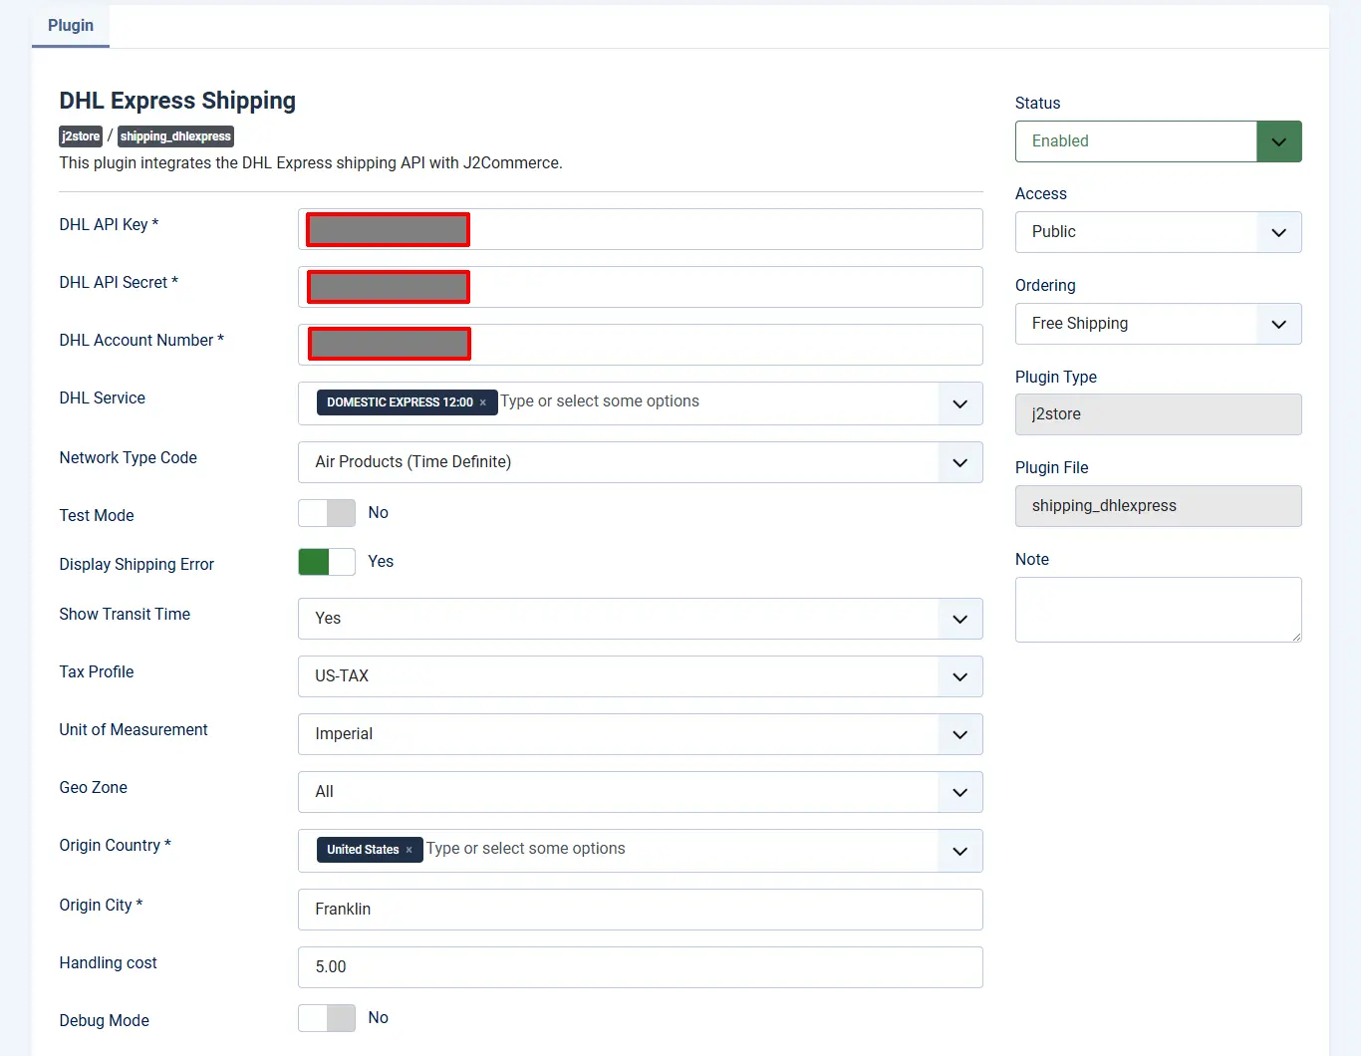Click the Debug Mode label
Screen dimensions: 1361x1056
coord(104,1021)
